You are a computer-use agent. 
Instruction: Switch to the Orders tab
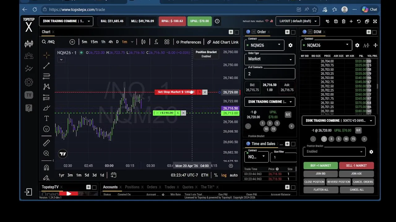click(152, 187)
